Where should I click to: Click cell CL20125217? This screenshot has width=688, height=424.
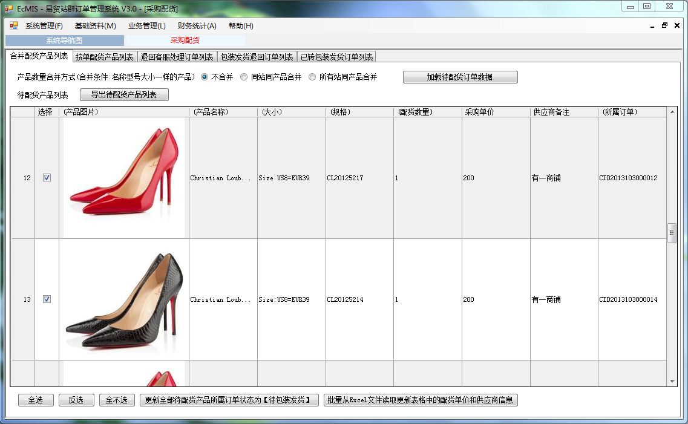[360, 178]
